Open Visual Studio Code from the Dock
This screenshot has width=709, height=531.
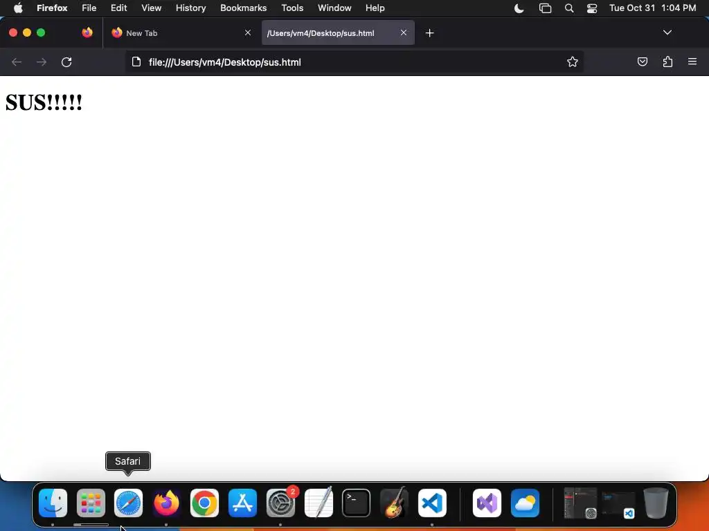pos(432,503)
